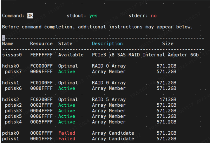Click Active state of pdisk6

click(67, 88)
